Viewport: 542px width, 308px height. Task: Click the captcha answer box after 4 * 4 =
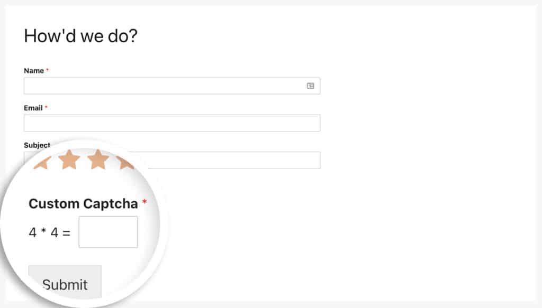click(x=108, y=232)
